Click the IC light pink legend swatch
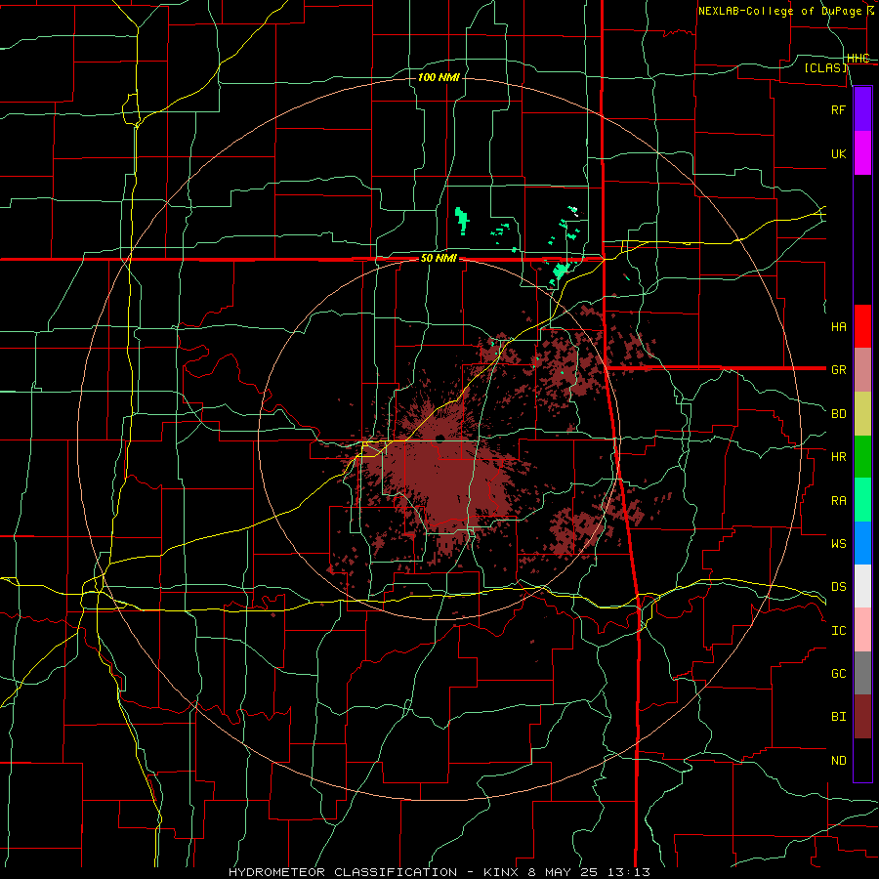Image resolution: width=879 pixels, height=879 pixels. [x=862, y=630]
